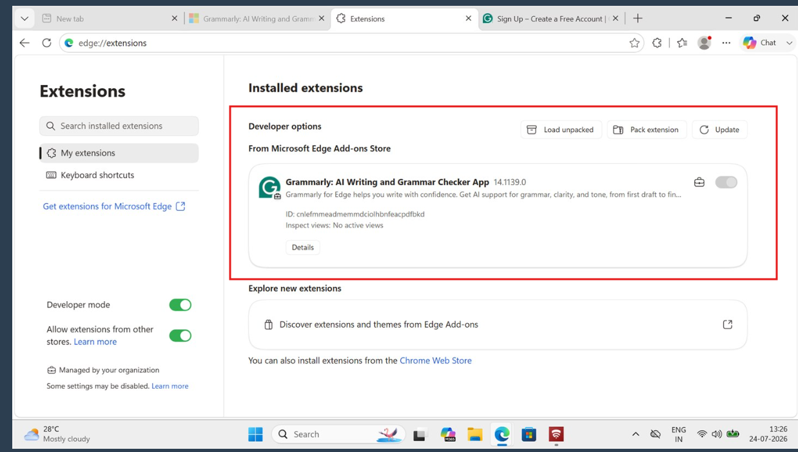Open Grammarly extension Details
This screenshot has width=798, height=452.
tap(302, 248)
